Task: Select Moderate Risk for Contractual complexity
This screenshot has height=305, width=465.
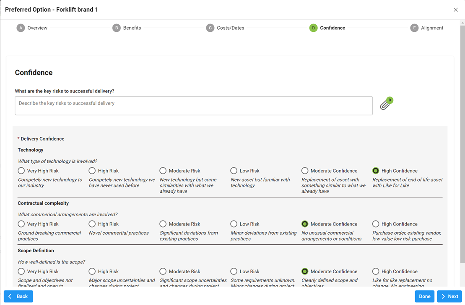Action: tap(163, 224)
